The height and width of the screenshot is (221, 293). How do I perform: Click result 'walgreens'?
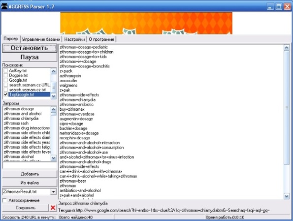(x=68, y=85)
